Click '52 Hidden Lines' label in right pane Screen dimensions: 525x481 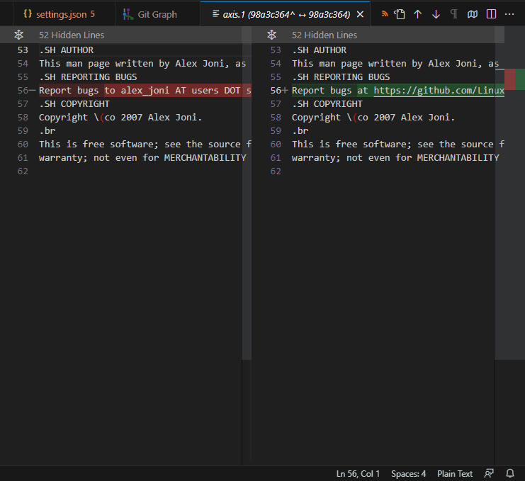[x=324, y=35]
